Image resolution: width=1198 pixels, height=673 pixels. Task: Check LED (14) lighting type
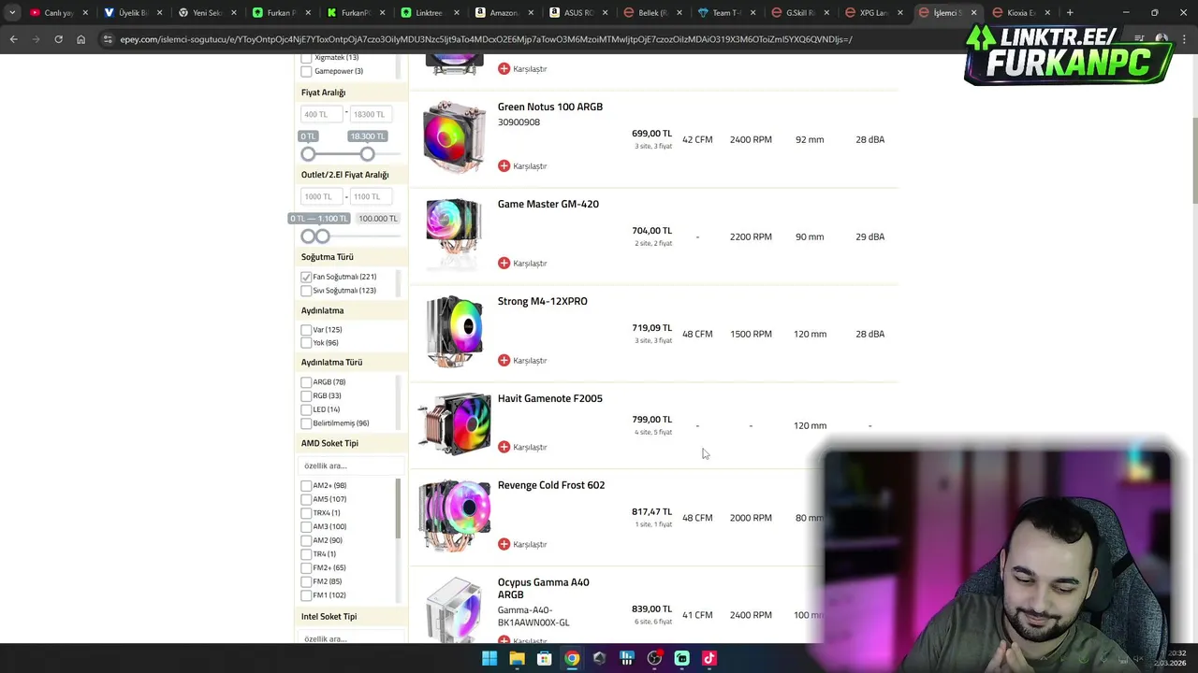[x=306, y=409]
